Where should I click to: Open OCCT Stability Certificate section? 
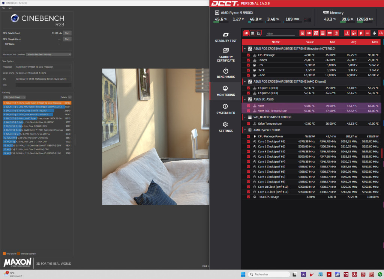tap(225, 55)
